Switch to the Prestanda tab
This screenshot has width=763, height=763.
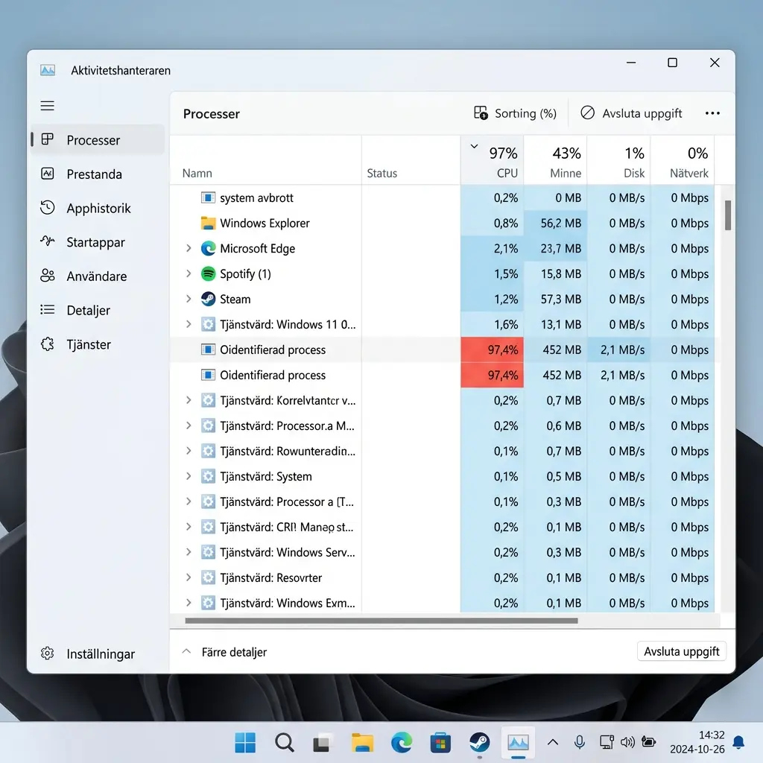tap(98, 174)
